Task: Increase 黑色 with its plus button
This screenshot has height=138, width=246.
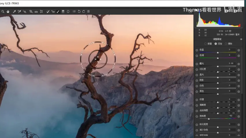Action: [238, 92]
